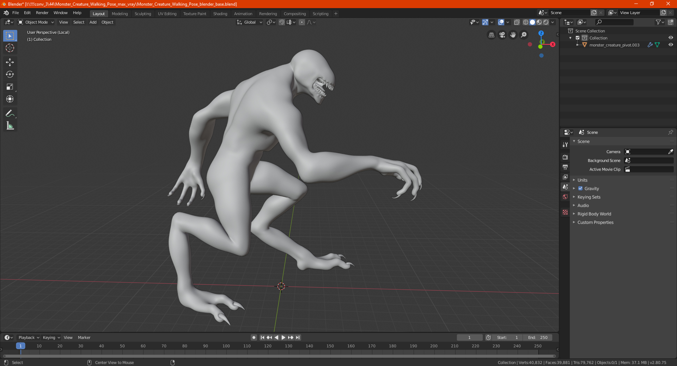Choose the Move tool
677x366 pixels.
10,62
